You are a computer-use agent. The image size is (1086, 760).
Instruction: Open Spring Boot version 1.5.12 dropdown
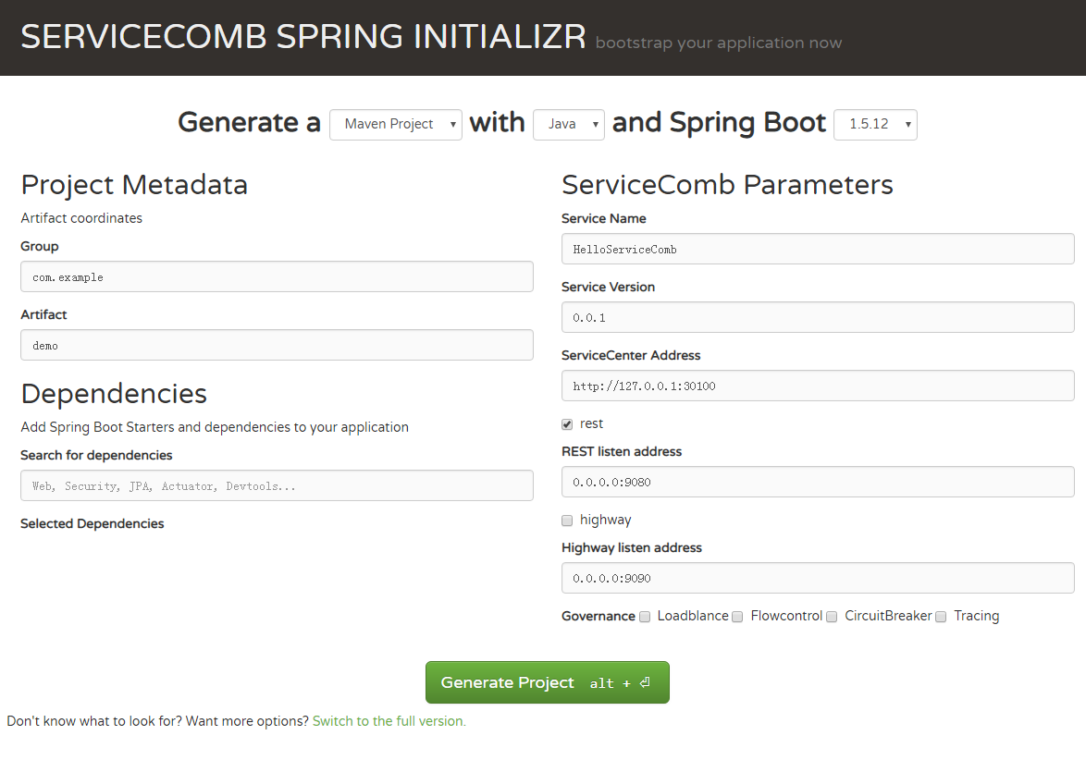pyautogui.click(x=874, y=124)
